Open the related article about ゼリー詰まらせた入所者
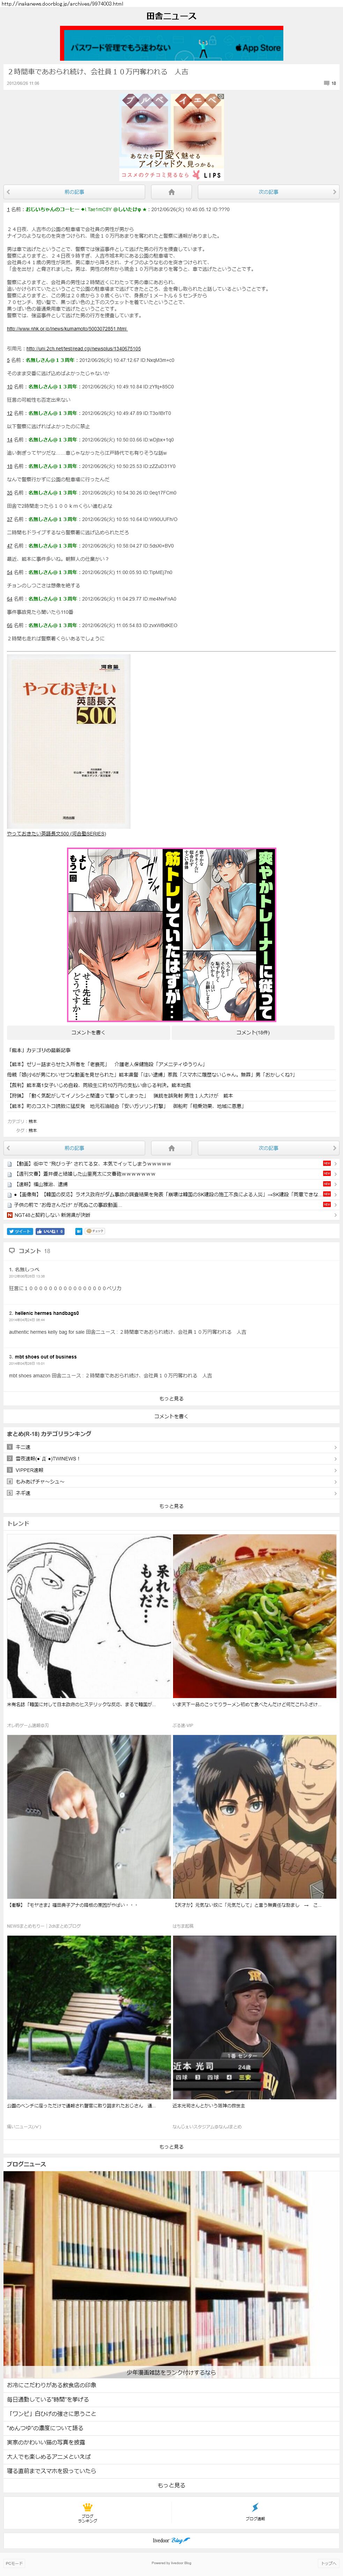343x2576 pixels. [107, 1064]
